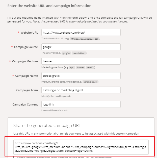Click the Website URL input field

pyautogui.click(x=81, y=33)
